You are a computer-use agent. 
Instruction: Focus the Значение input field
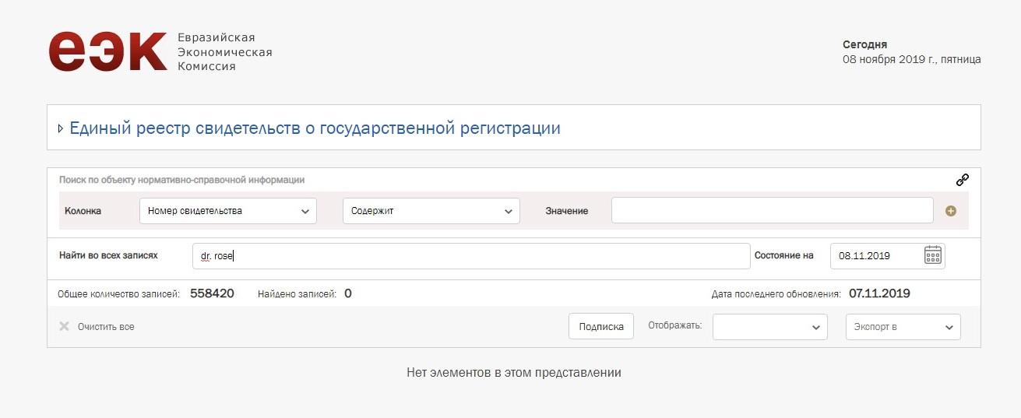[772, 210]
